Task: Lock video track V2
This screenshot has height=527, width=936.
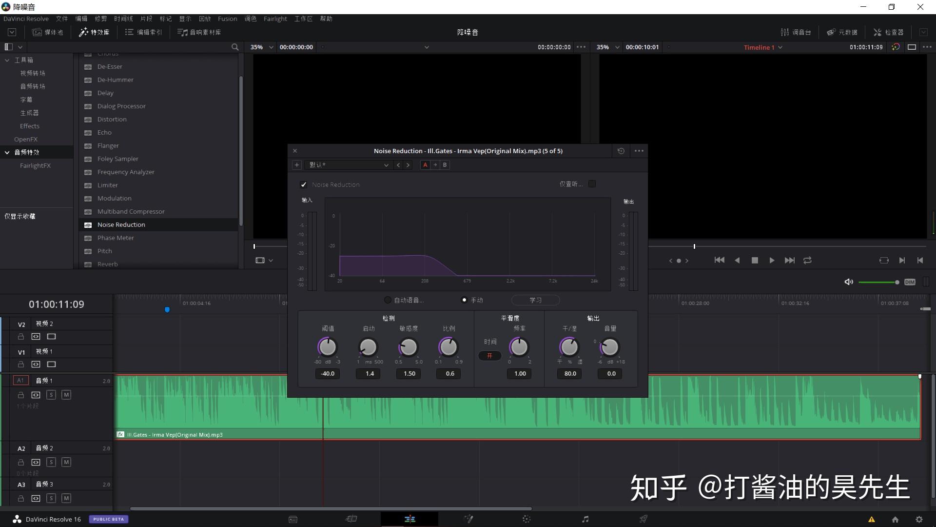Action: point(21,337)
